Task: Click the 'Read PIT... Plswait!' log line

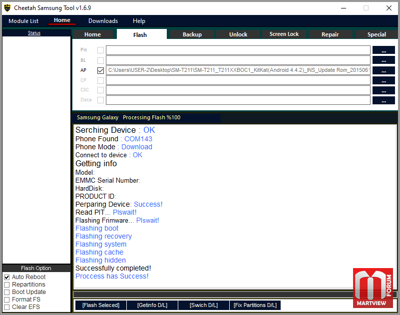Action: tap(106, 213)
